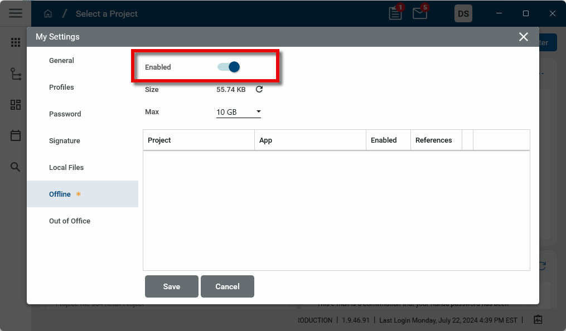The width and height of the screenshot is (566, 331).
Task: Open the hamburger navigation menu
Action: click(x=16, y=13)
